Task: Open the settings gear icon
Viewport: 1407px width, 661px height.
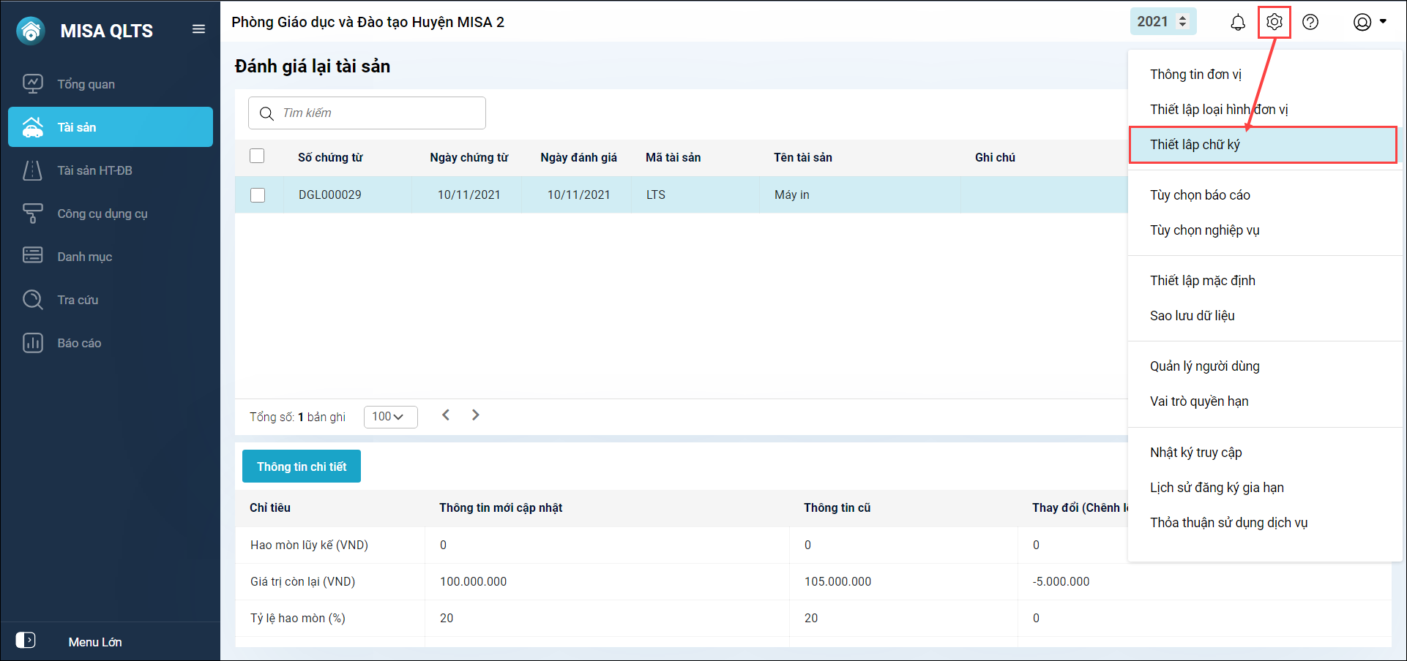Action: click(x=1274, y=23)
